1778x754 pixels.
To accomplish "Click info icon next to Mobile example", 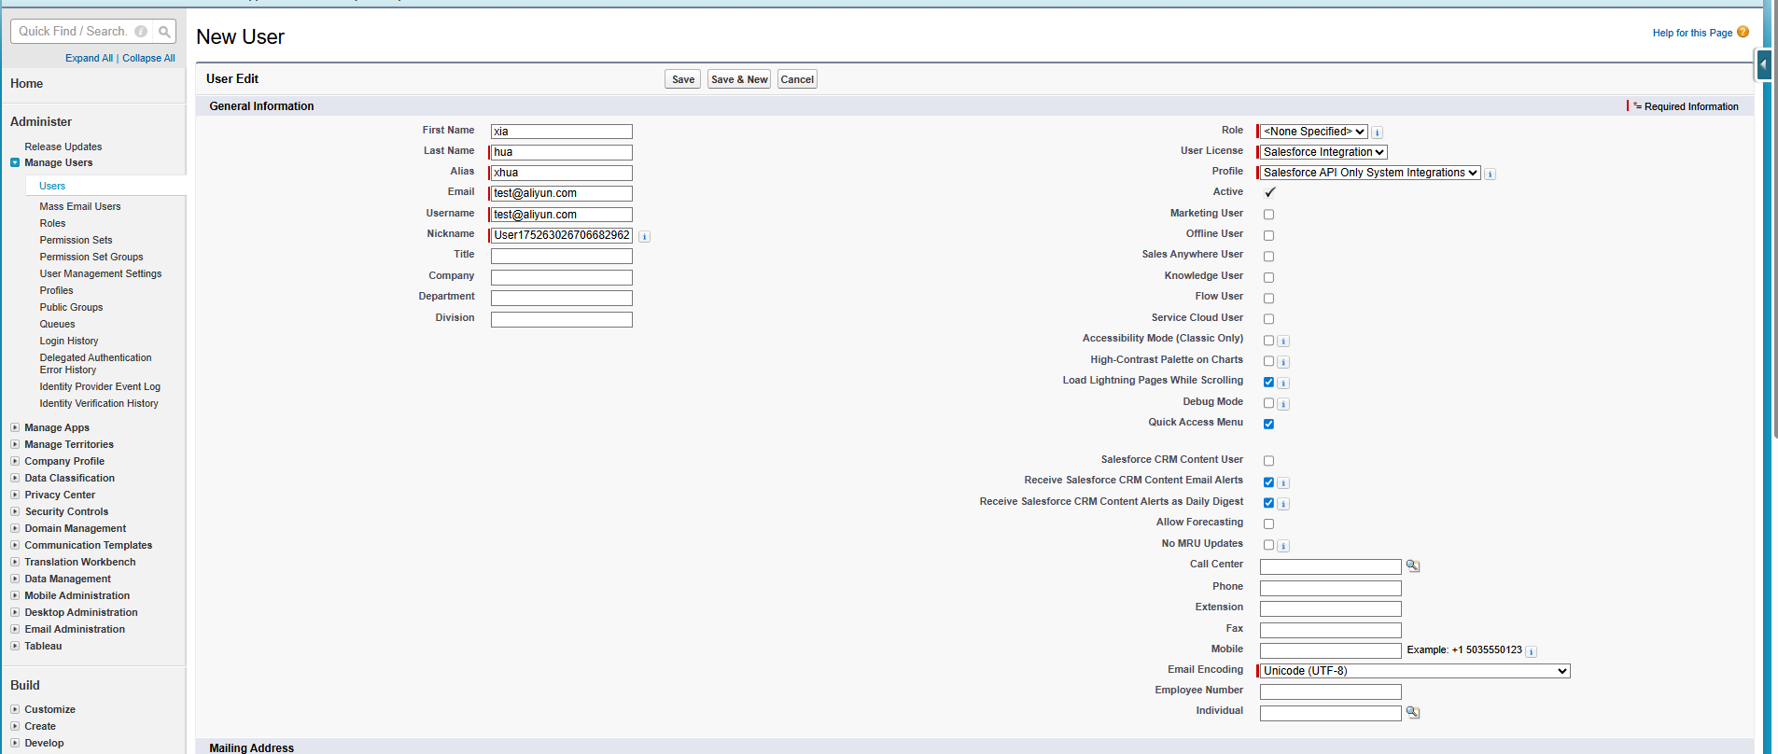I will click(1532, 651).
